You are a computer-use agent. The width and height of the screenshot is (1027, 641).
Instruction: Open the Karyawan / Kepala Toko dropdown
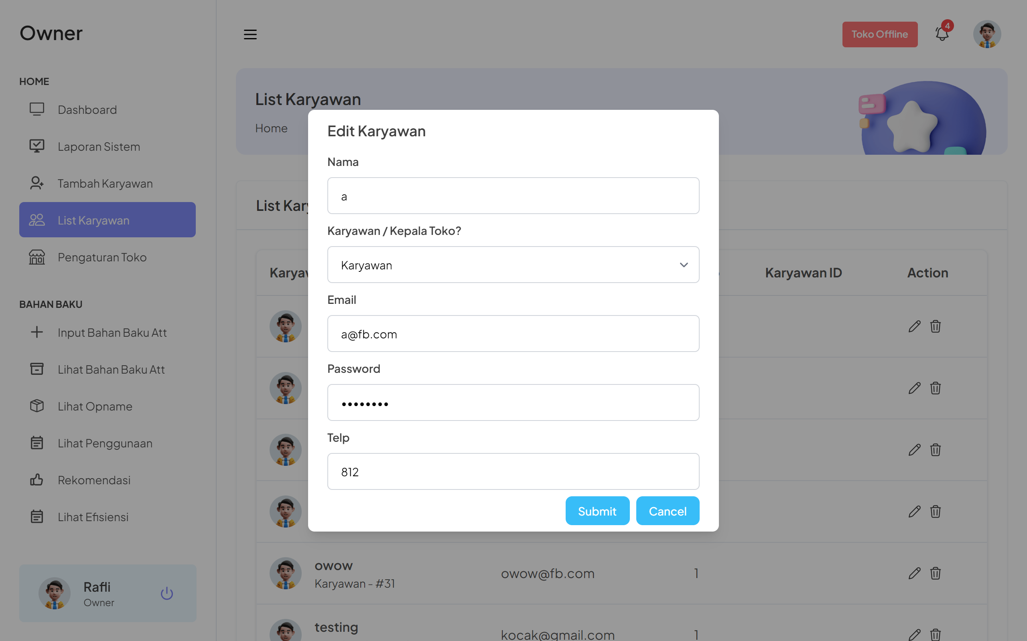coord(513,265)
